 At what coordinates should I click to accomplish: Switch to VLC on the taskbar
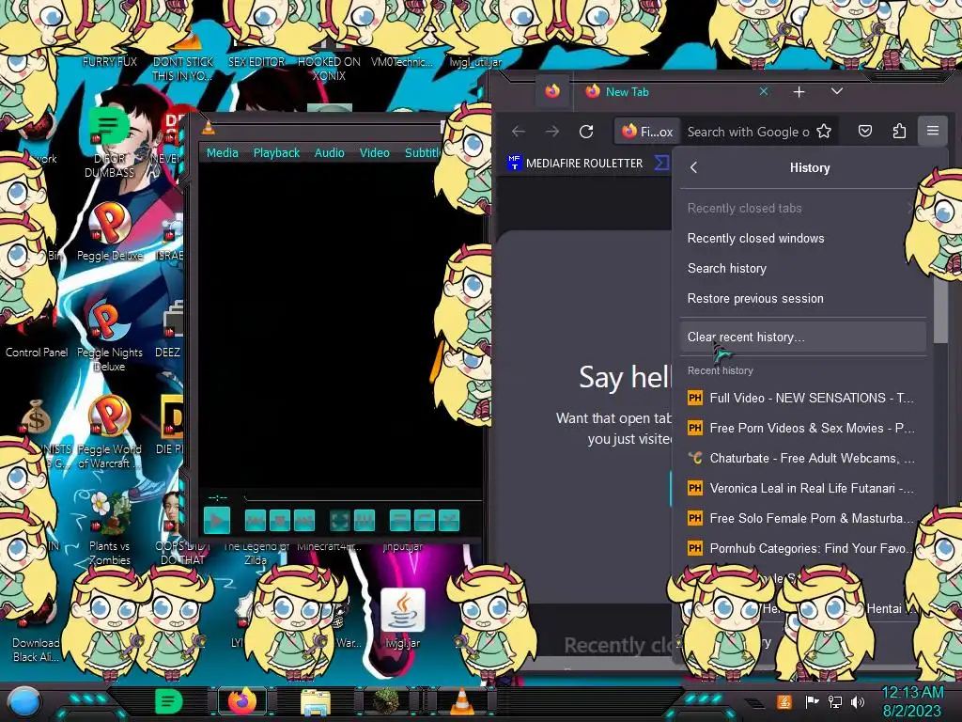pos(461,701)
